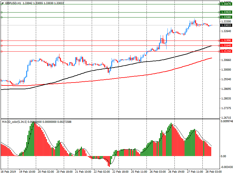Click the current price label 1.33033
This screenshot has height=175, width=233.
(226, 25)
